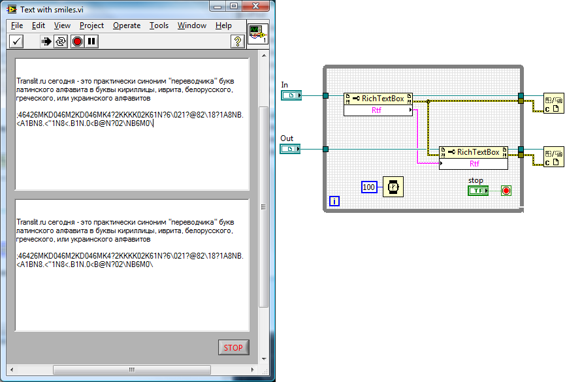565x382 pixels.
Task: Open the File menu
Action: point(17,25)
